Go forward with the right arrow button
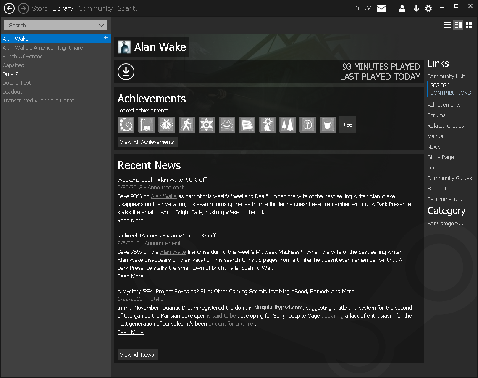 click(x=24, y=8)
